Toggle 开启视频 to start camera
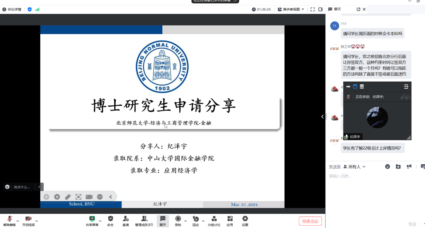Screen dimensions: 425x228 (x=28, y=221)
